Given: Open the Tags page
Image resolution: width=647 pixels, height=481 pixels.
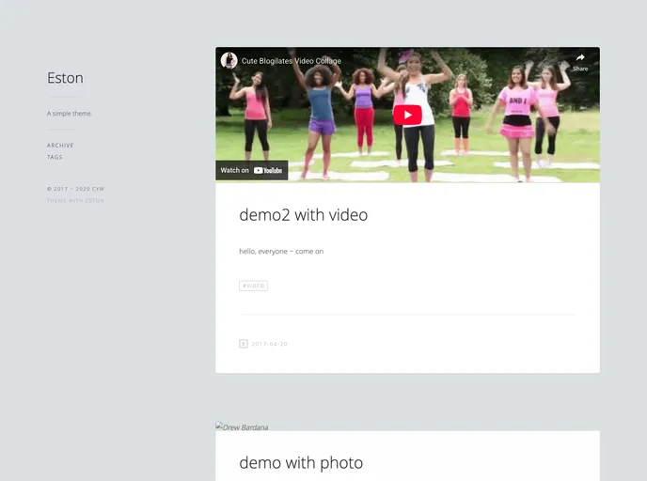Looking at the screenshot, I should tap(55, 157).
